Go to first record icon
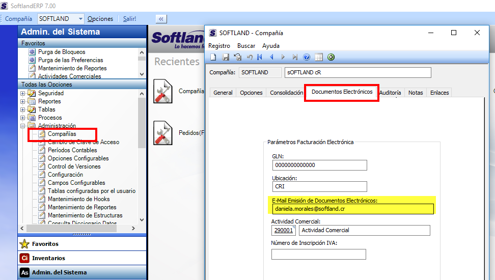Viewport: 495px width, 280px height. (260, 57)
